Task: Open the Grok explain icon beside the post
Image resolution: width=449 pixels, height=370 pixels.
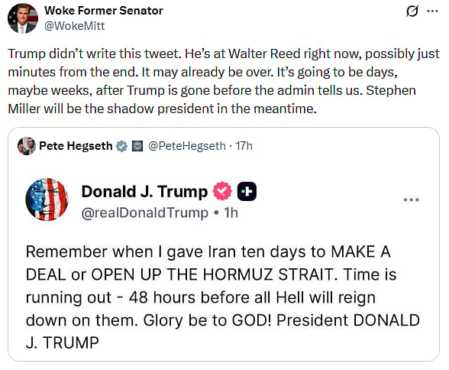Action: click(x=412, y=11)
